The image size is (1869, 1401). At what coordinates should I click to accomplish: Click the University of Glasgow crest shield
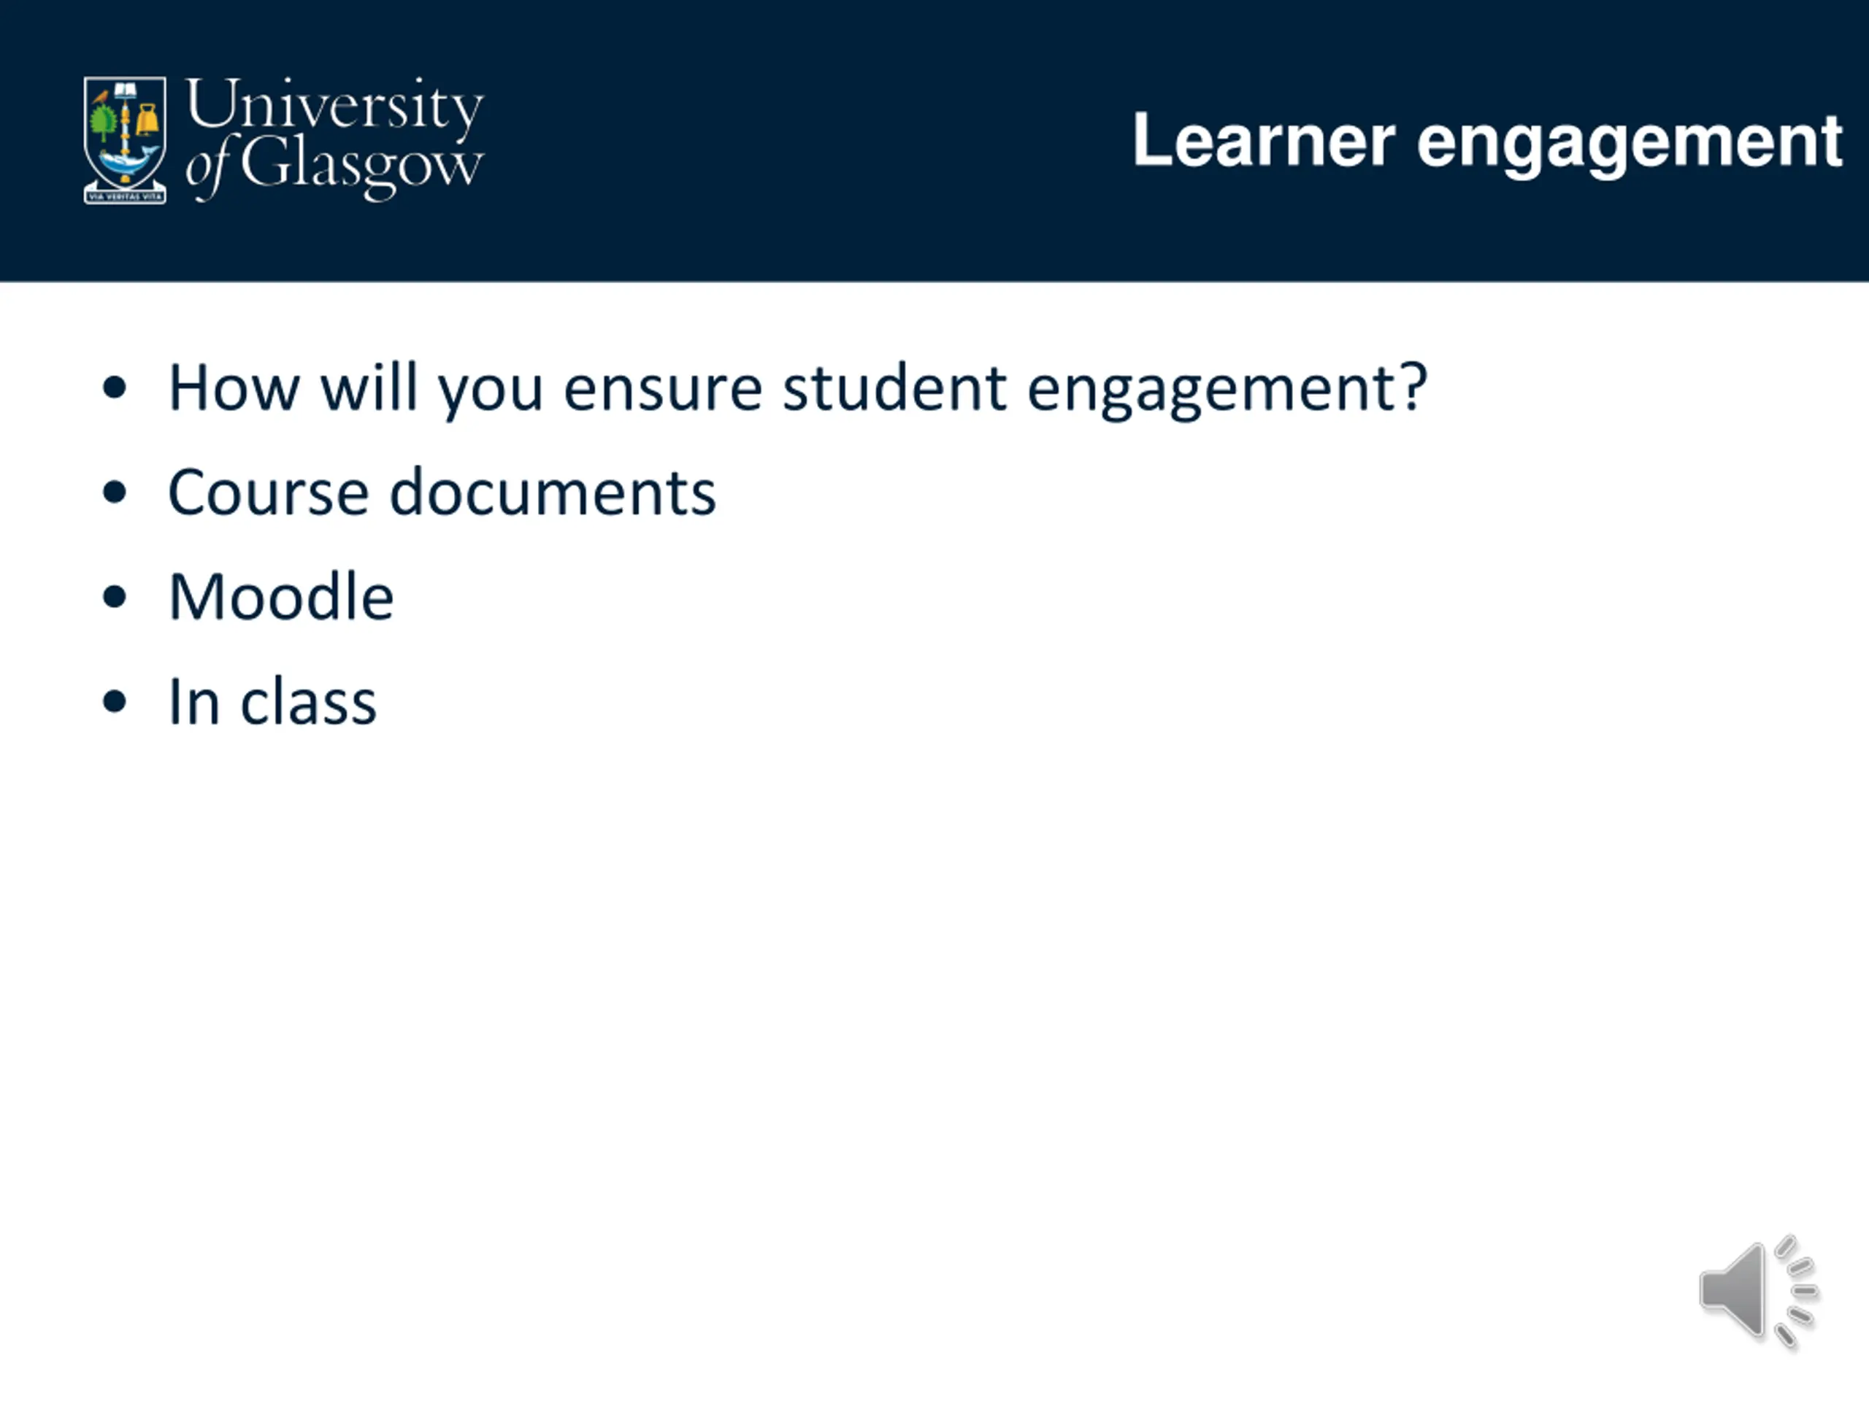[x=125, y=135]
